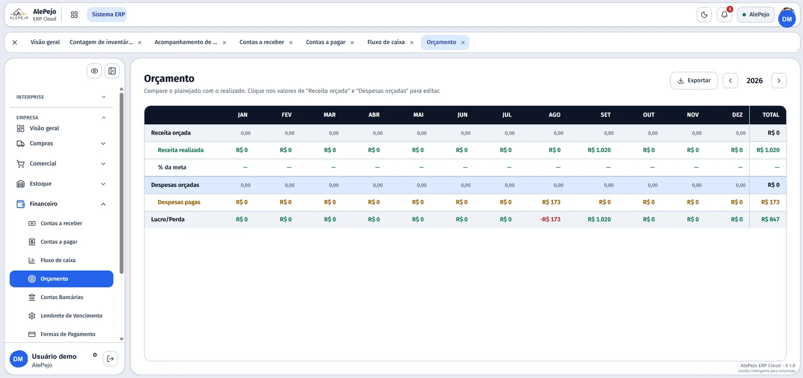The width and height of the screenshot is (803, 378).
Task: Open Visão geral in sidebar
Action: [x=44, y=128]
